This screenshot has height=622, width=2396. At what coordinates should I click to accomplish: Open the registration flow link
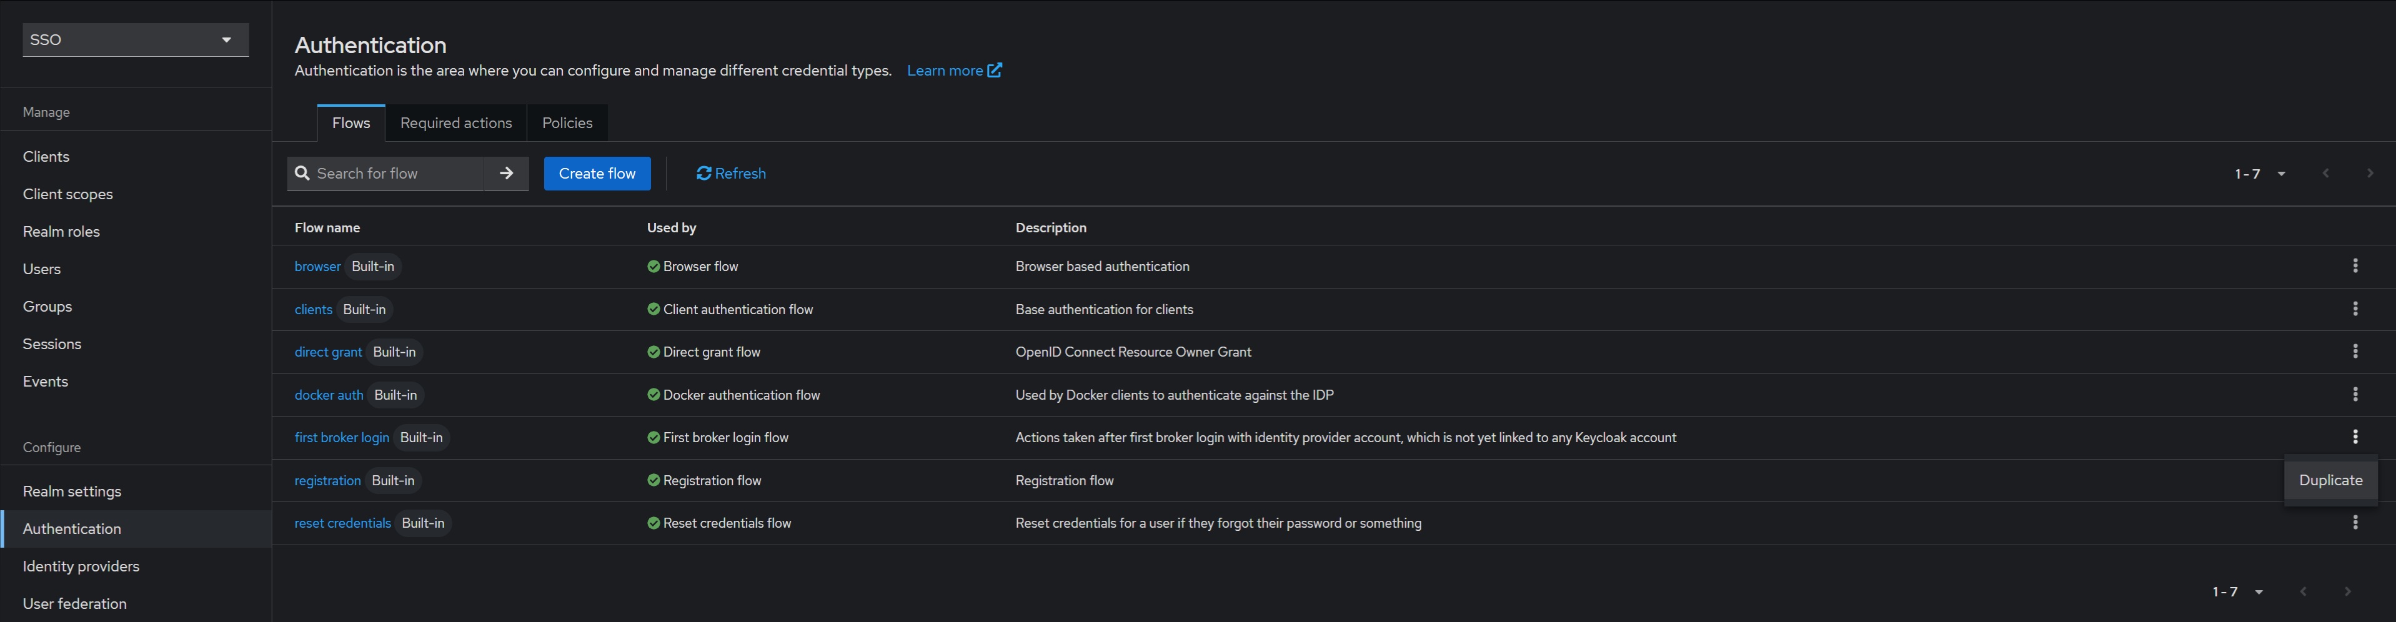coord(327,481)
